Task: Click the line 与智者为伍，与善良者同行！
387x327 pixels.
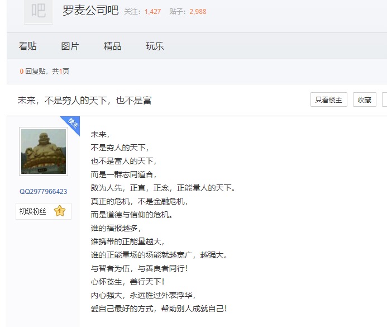Action: [x=140, y=268]
